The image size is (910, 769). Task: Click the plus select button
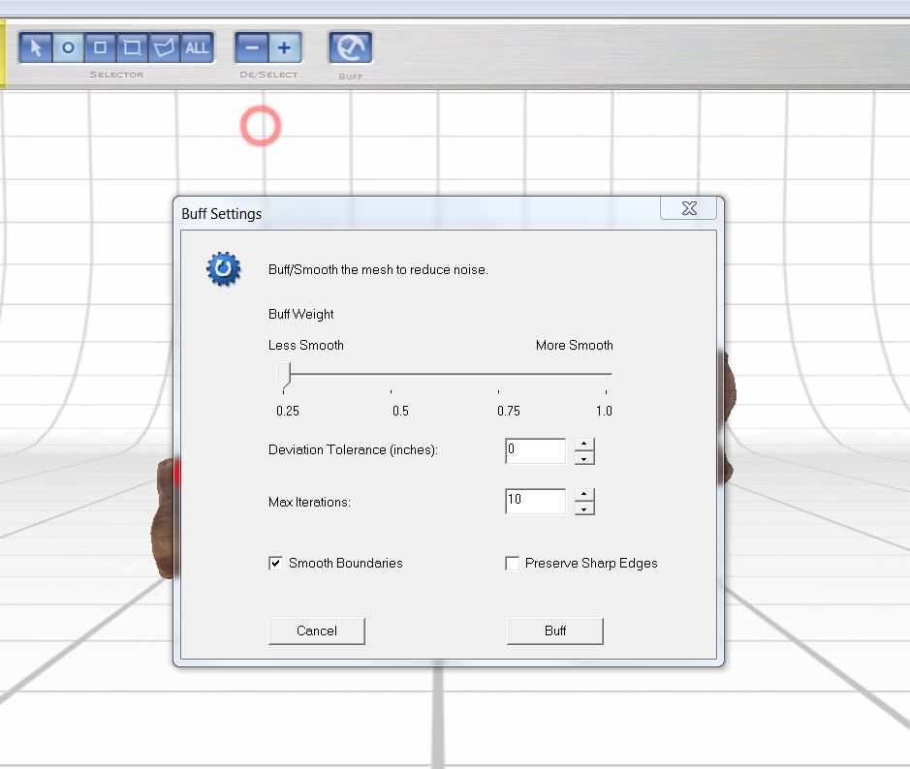coord(284,47)
